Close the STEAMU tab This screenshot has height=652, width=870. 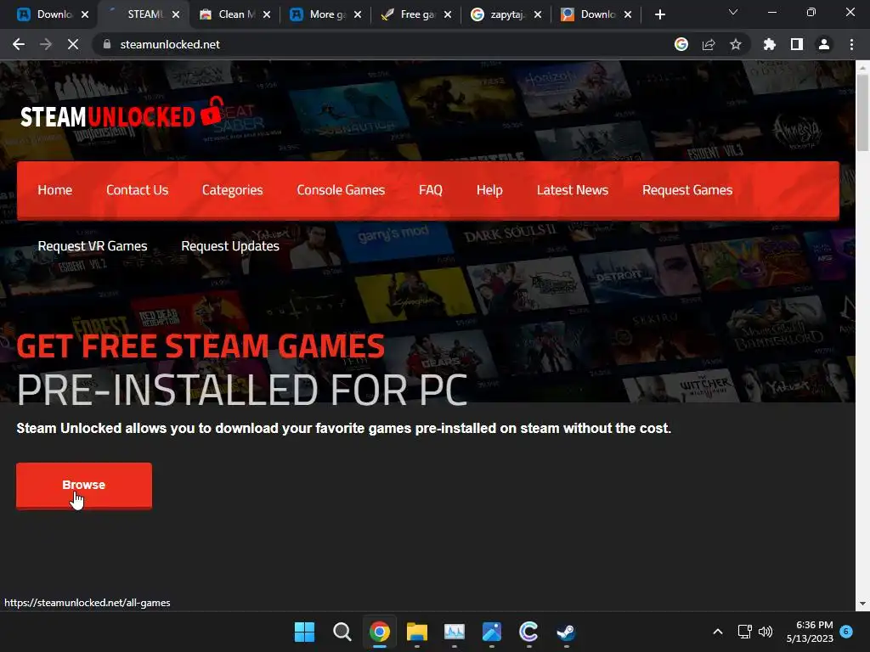(176, 14)
